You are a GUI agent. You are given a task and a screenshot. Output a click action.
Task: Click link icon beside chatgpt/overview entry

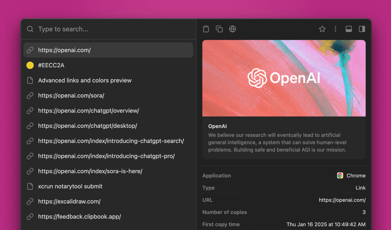(30, 111)
